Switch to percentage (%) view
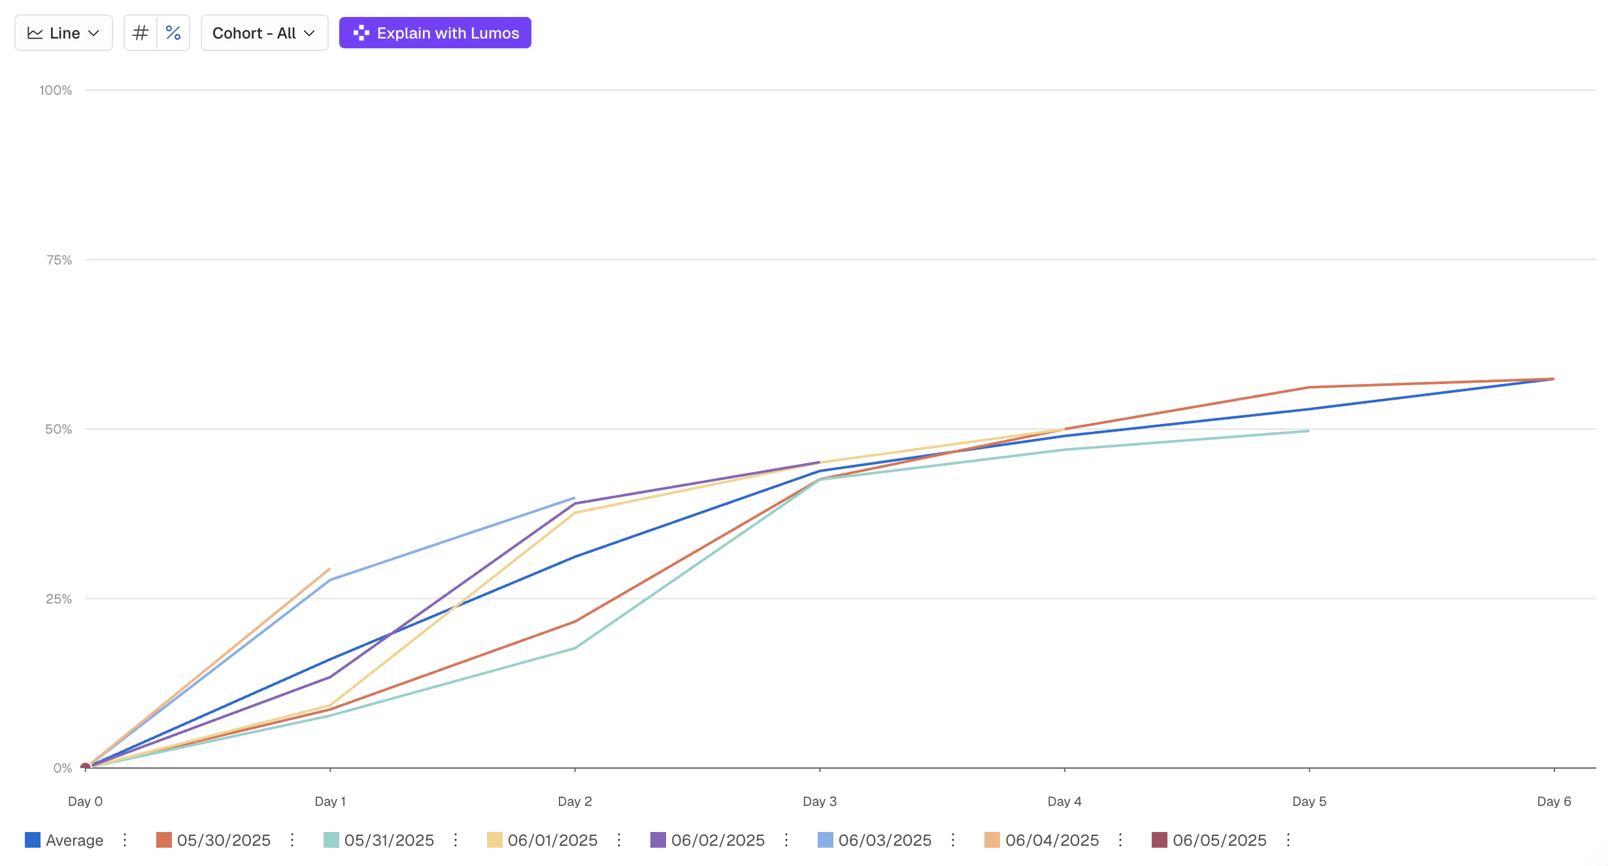The image size is (1608, 866). [x=173, y=33]
